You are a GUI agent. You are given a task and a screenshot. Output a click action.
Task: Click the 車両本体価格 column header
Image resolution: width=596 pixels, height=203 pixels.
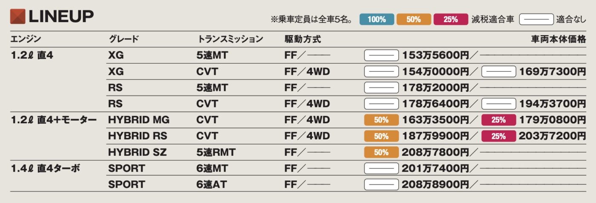[x=559, y=39]
